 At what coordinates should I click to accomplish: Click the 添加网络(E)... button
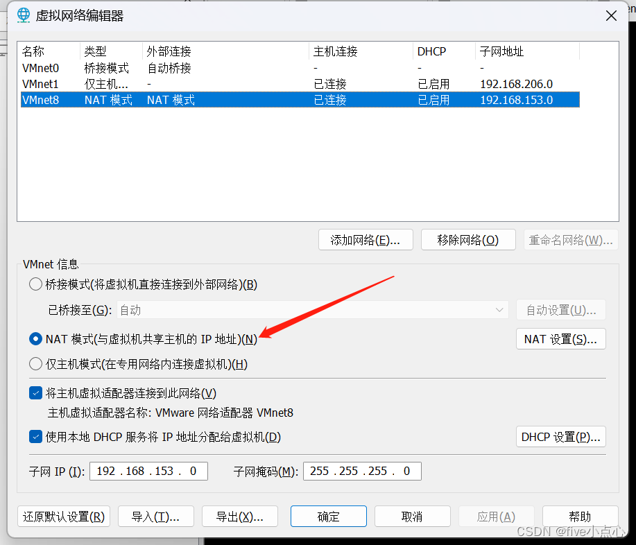[x=366, y=240]
